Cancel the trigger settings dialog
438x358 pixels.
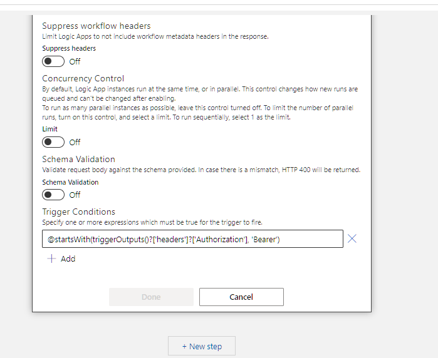coord(241,297)
